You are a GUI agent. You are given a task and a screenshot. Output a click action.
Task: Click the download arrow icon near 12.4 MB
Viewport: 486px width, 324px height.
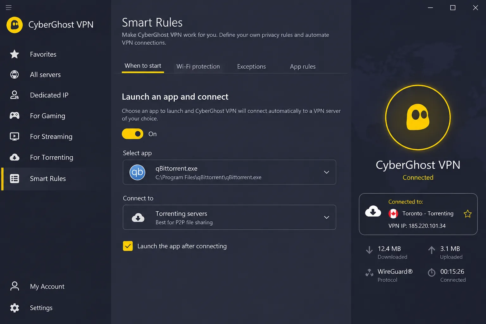point(369,250)
